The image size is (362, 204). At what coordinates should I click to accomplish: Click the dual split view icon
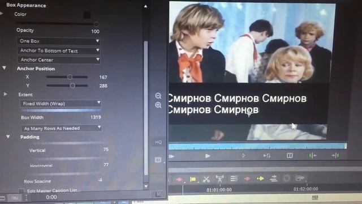tap(290, 155)
